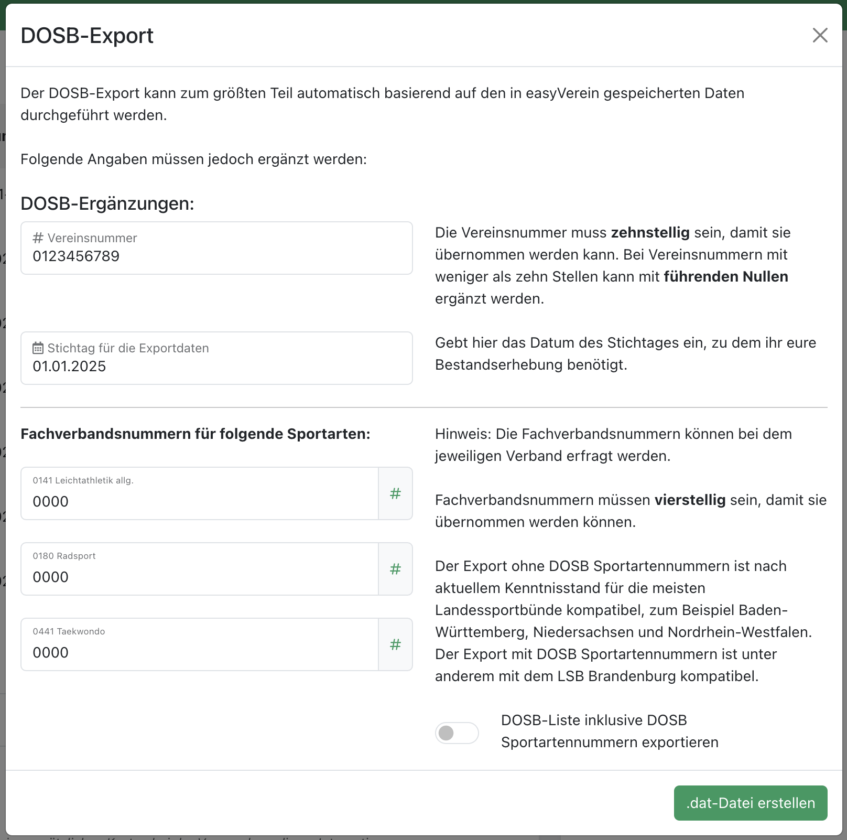
Task: Click the hash icon beside Vereinsnummer label
Action: tap(38, 238)
